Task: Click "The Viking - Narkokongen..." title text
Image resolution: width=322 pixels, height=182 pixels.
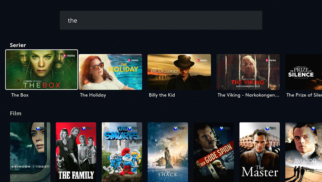Action: (249, 95)
